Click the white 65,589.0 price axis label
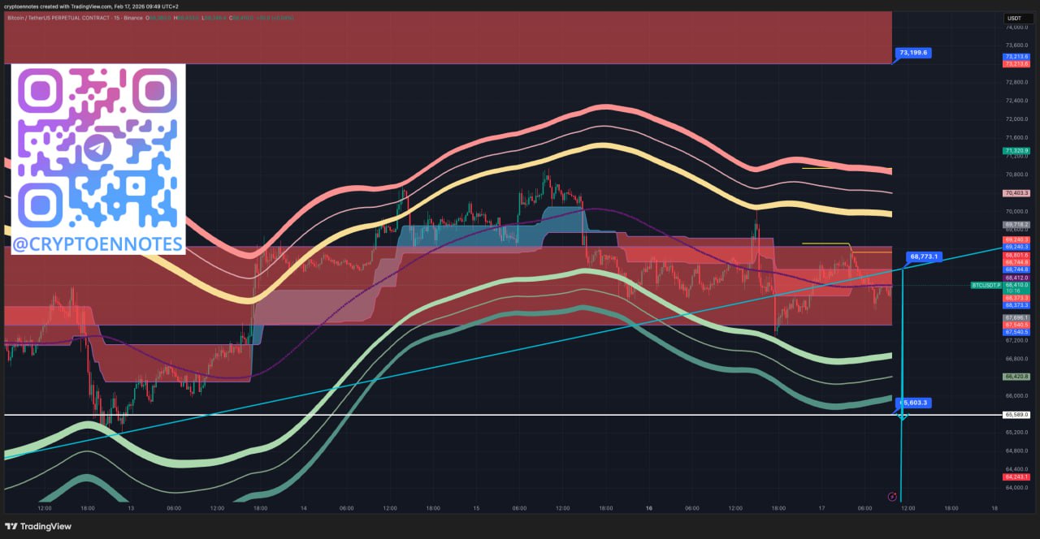Viewport: 1040px width, 539px height. 1016,415
